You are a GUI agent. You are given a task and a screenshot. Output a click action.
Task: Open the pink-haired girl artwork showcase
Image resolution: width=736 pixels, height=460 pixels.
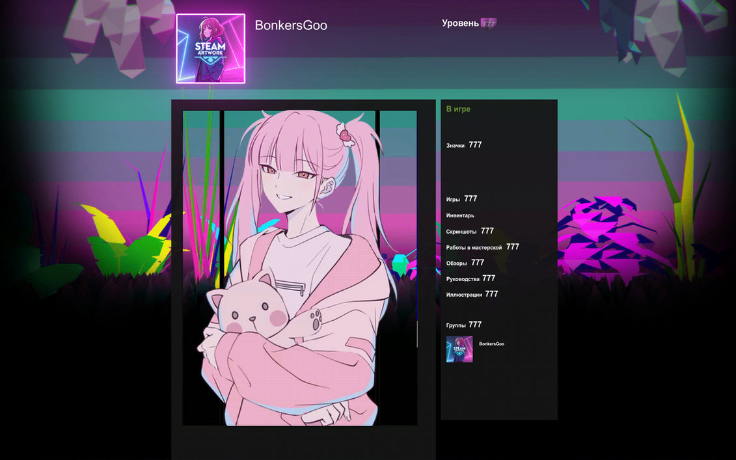coord(299,268)
